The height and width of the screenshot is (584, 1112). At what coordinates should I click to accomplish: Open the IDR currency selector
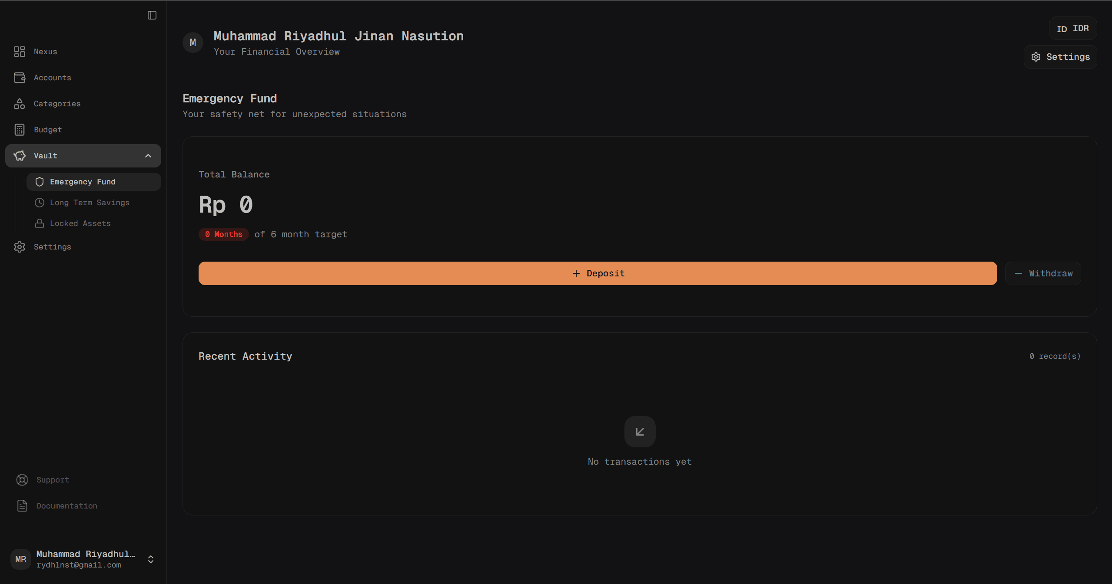pos(1072,29)
